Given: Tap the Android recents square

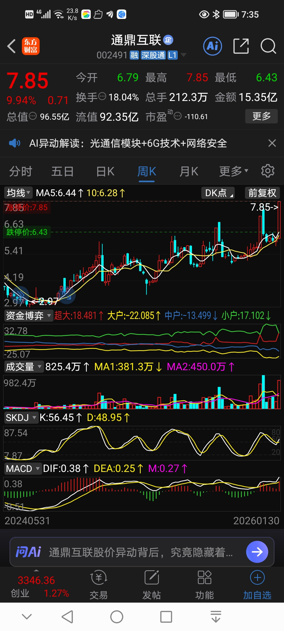Looking at the screenshot, I should click(166, 617).
